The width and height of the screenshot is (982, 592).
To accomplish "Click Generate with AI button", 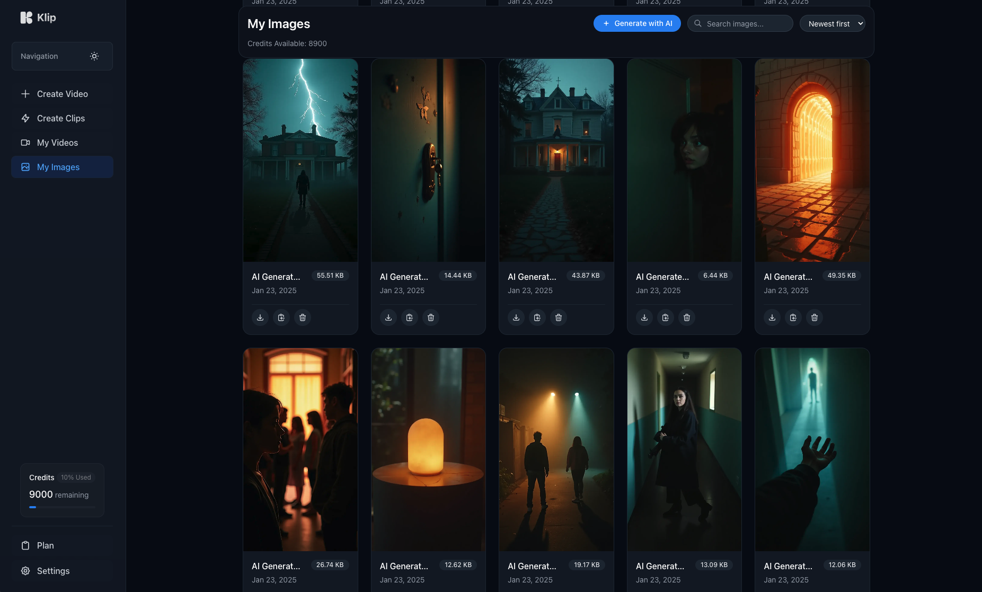I will 637,23.
